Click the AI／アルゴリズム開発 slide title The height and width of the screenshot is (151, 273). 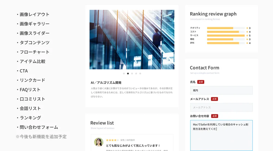(x=106, y=83)
